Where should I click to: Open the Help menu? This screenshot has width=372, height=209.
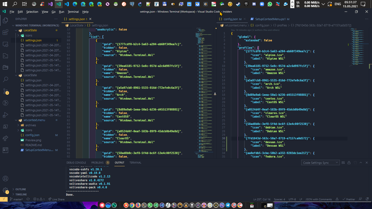click(x=85, y=12)
